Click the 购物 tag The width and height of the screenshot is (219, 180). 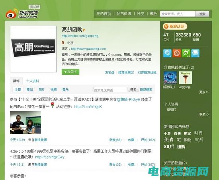(x=188, y=140)
